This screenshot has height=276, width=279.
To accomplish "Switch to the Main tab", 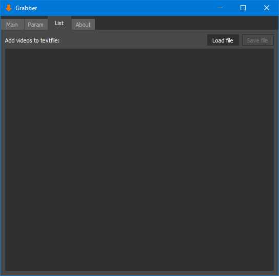I will coord(12,25).
